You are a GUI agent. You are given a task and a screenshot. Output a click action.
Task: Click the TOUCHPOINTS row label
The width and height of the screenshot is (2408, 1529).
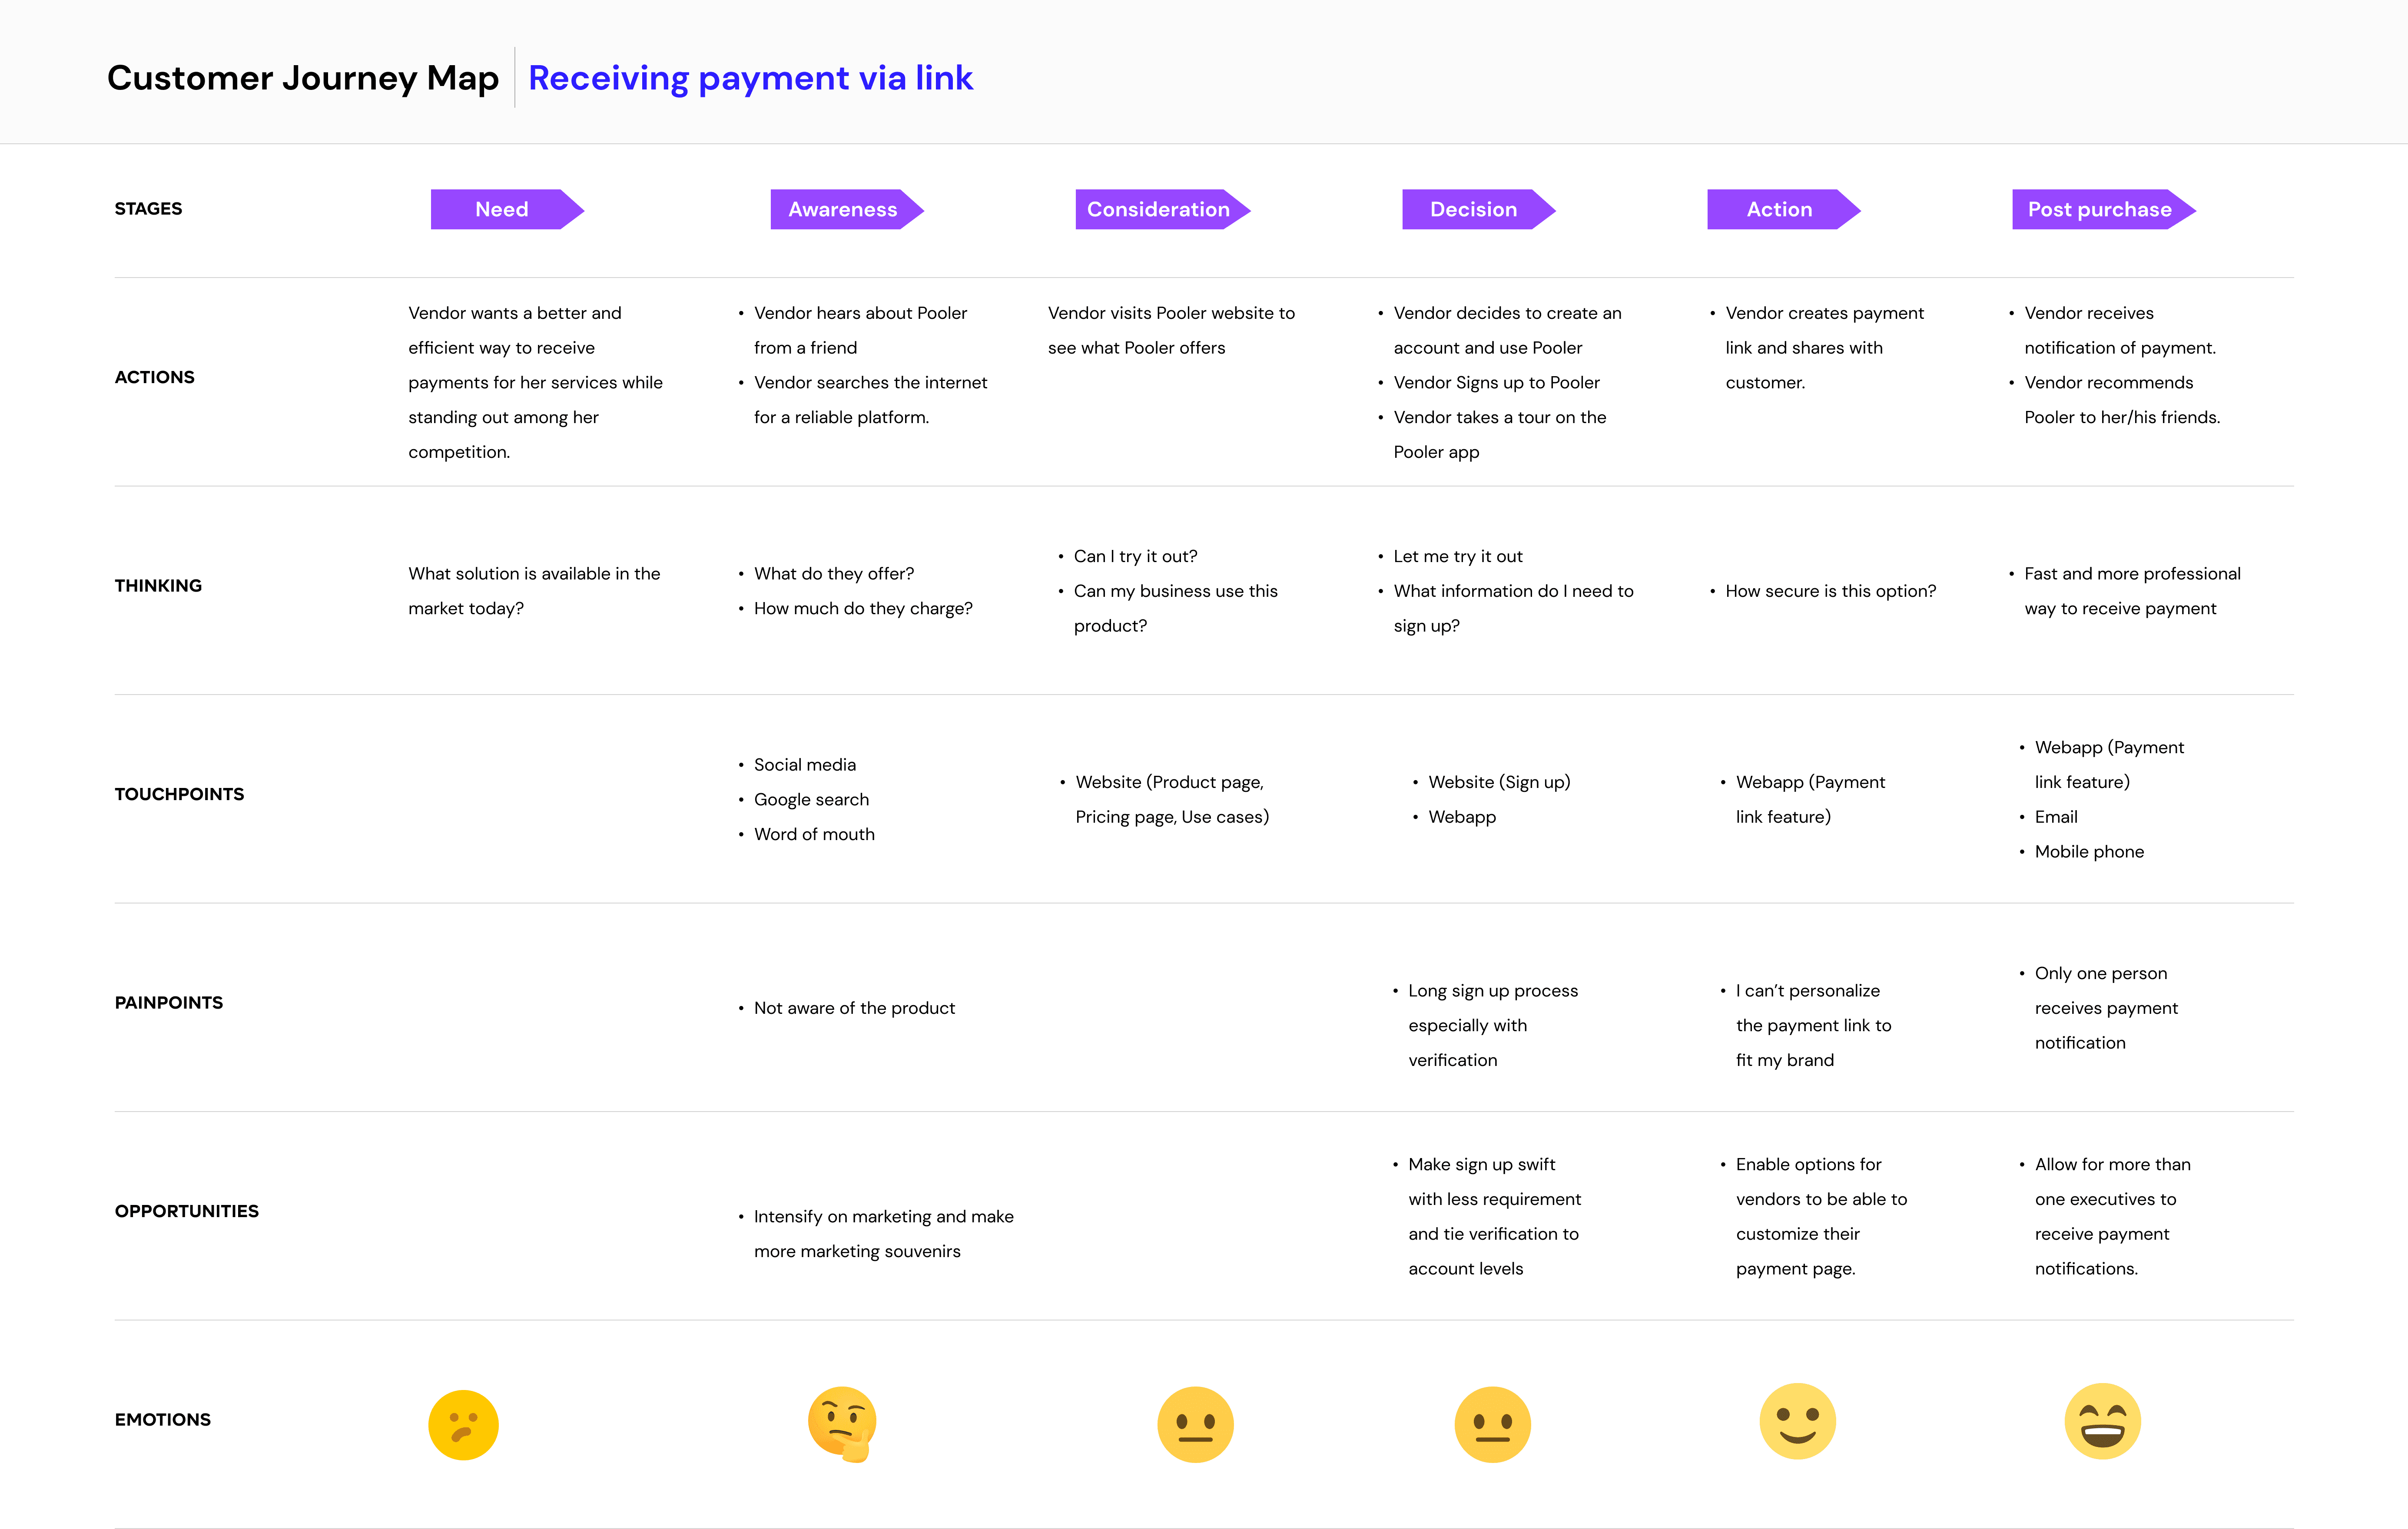179,794
